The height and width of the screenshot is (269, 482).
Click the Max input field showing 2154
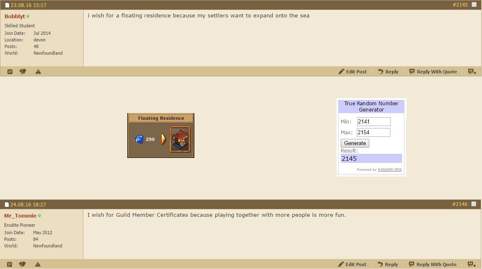point(373,133)
